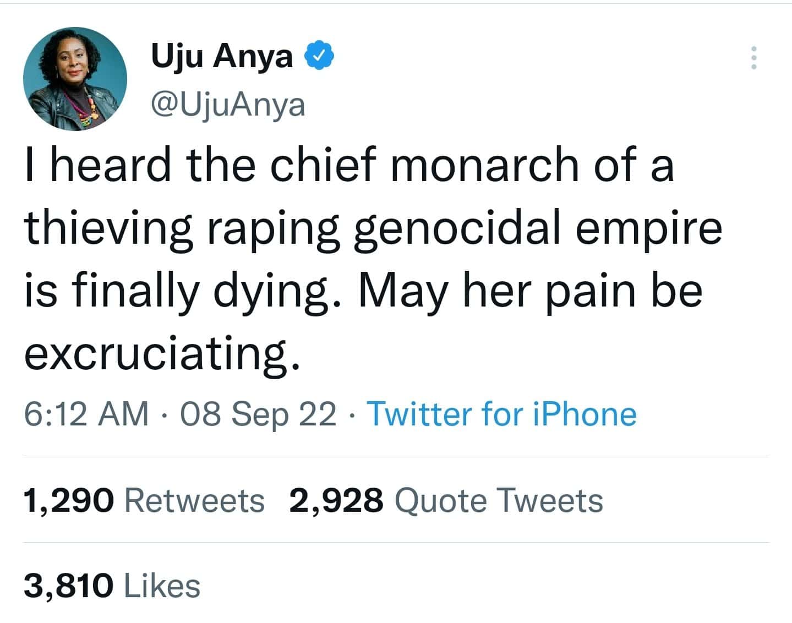Viewport: 792px width, 623px height.
Task: Open the Quote Tweets list label
Action: pyautogui.click(x=499, y=501)
